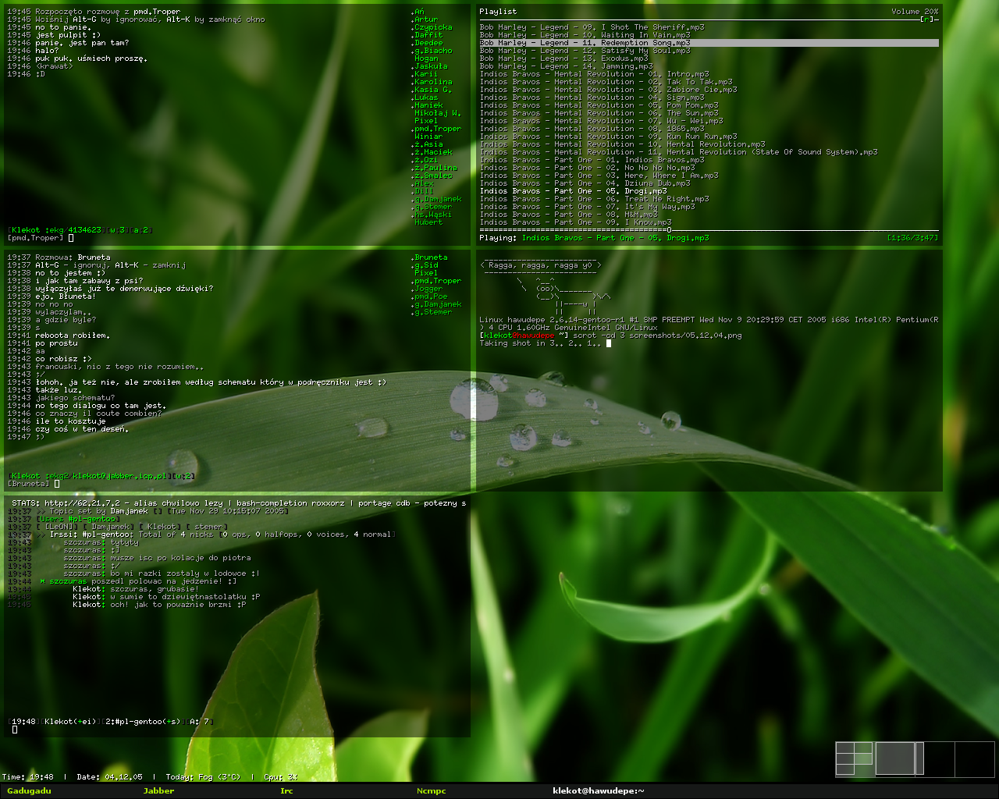Image resolution: width=999 pixels, height=799 pixels.
Task: Select contact Bruneta in Jabber roster
Action: pos(431,257)
